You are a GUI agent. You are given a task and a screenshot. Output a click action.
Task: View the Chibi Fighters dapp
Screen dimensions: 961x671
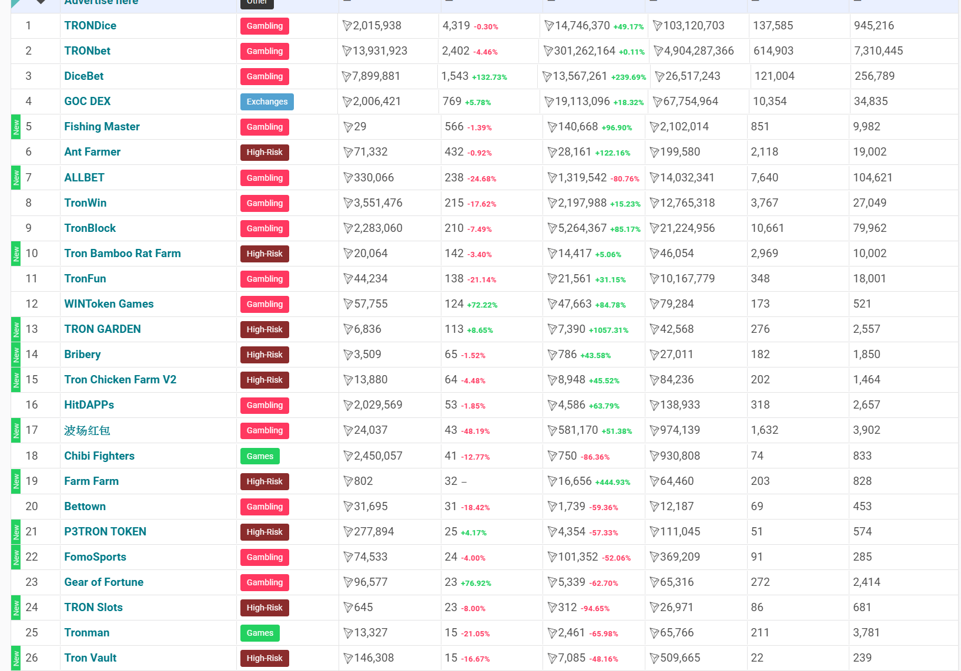(x=99, y=456)
